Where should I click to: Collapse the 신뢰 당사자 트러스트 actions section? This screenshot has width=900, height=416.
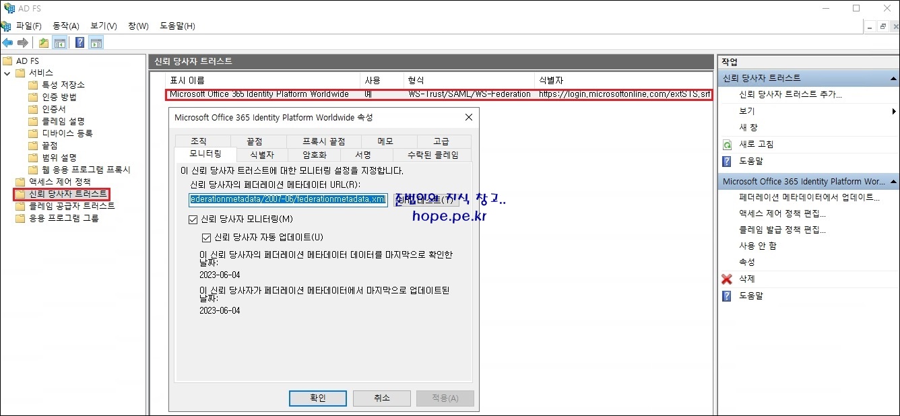click(893, 78)
